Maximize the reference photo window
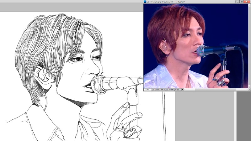The width and height of the screenshot is (251, 141). pos(241,2)
